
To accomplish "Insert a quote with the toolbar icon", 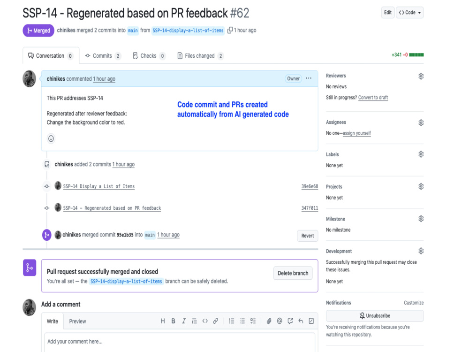I will click(x=194, y=321).
